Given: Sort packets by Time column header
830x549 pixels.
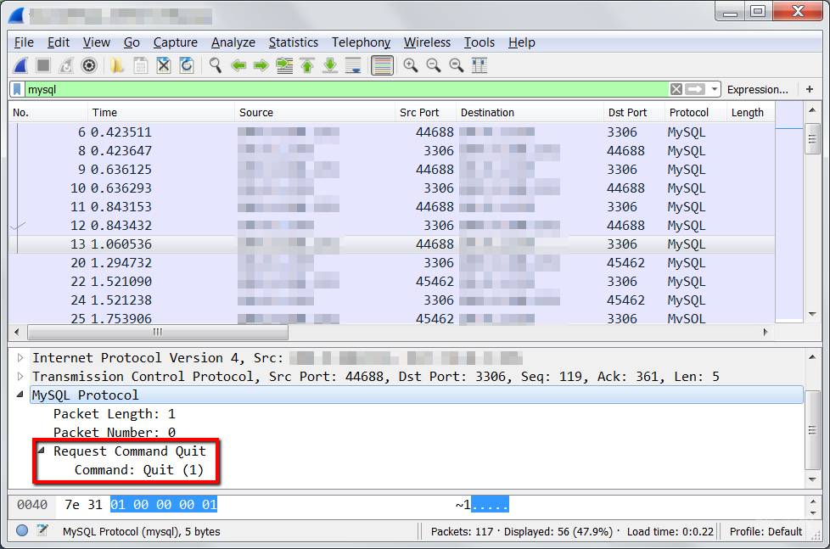Looking at the screenshot, I should (x=160, y=112).
